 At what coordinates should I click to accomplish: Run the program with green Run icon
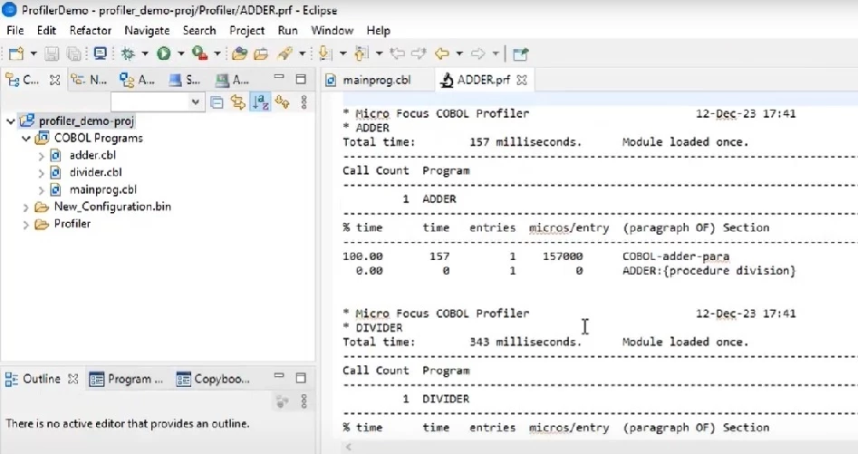(x=164, y=53)
